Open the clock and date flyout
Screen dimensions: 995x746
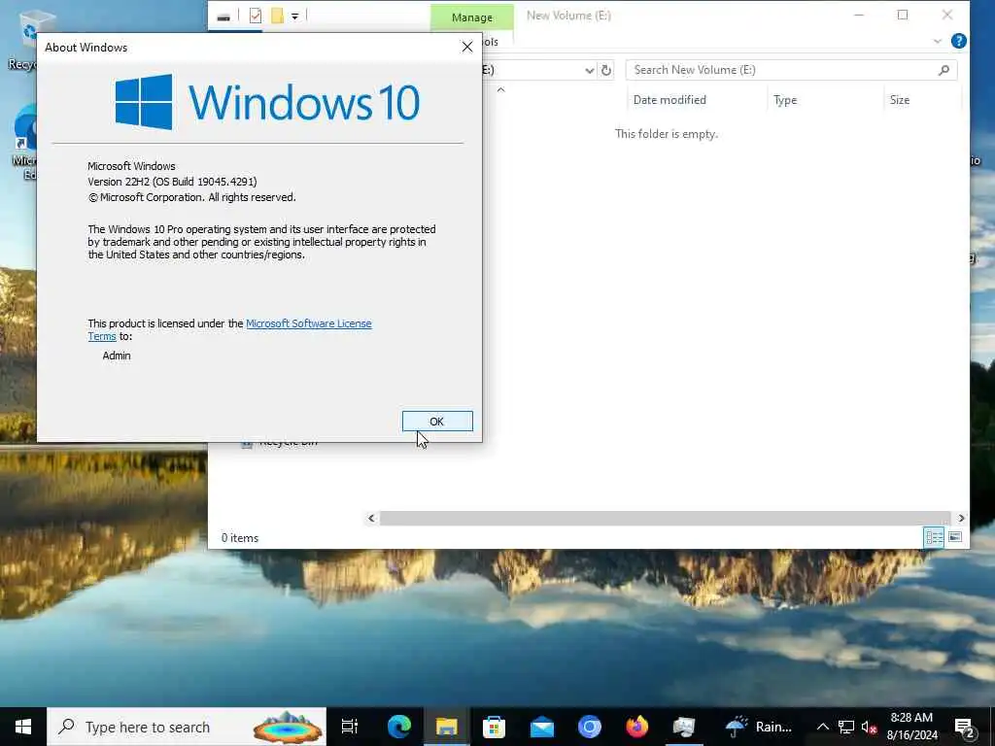911,727
